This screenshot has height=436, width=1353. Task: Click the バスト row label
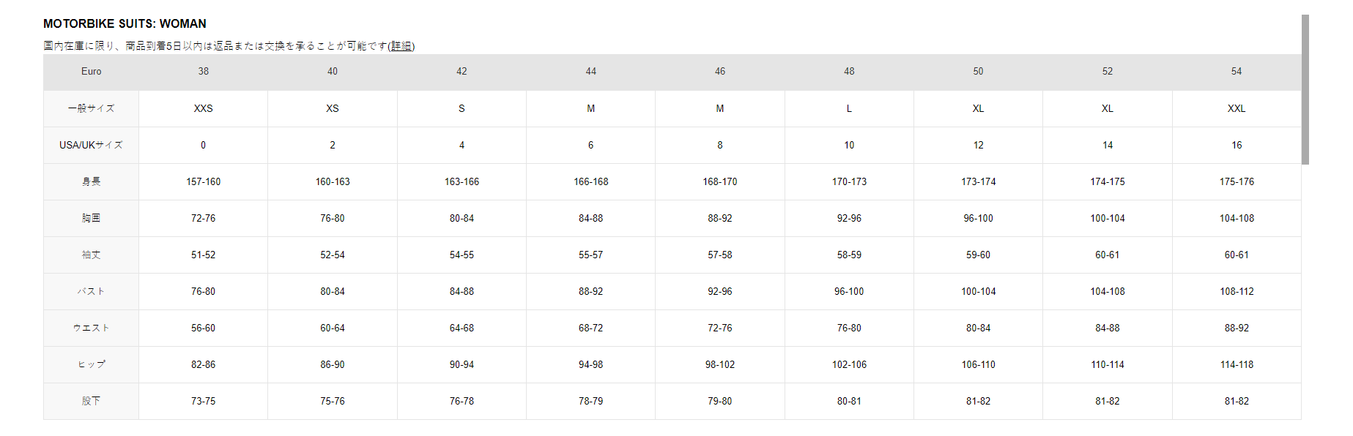point(91,291)
